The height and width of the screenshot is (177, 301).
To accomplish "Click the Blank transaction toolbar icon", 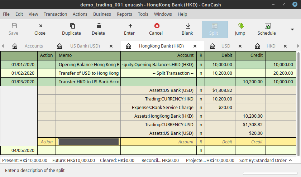I will point(187,26).
